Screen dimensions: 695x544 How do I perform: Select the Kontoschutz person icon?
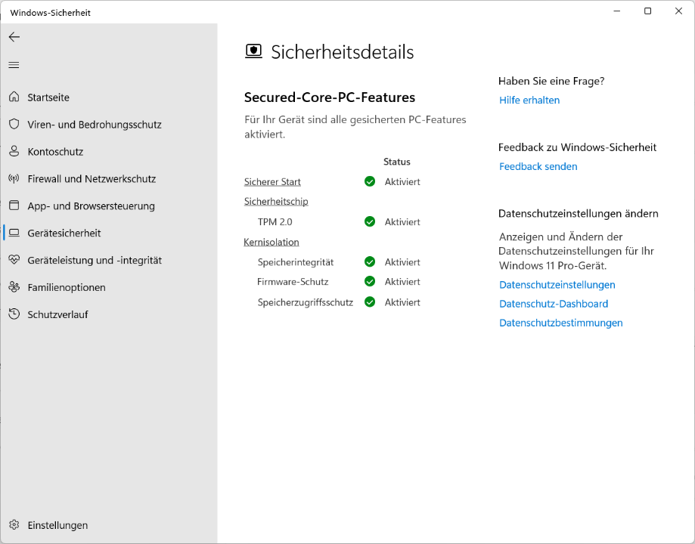(x=14, y=151)
